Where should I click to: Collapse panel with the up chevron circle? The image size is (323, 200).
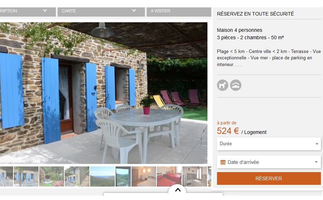178,190
